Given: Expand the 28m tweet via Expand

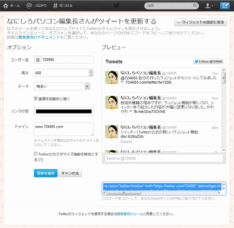Looking at the screenshot, I should 126,142.
